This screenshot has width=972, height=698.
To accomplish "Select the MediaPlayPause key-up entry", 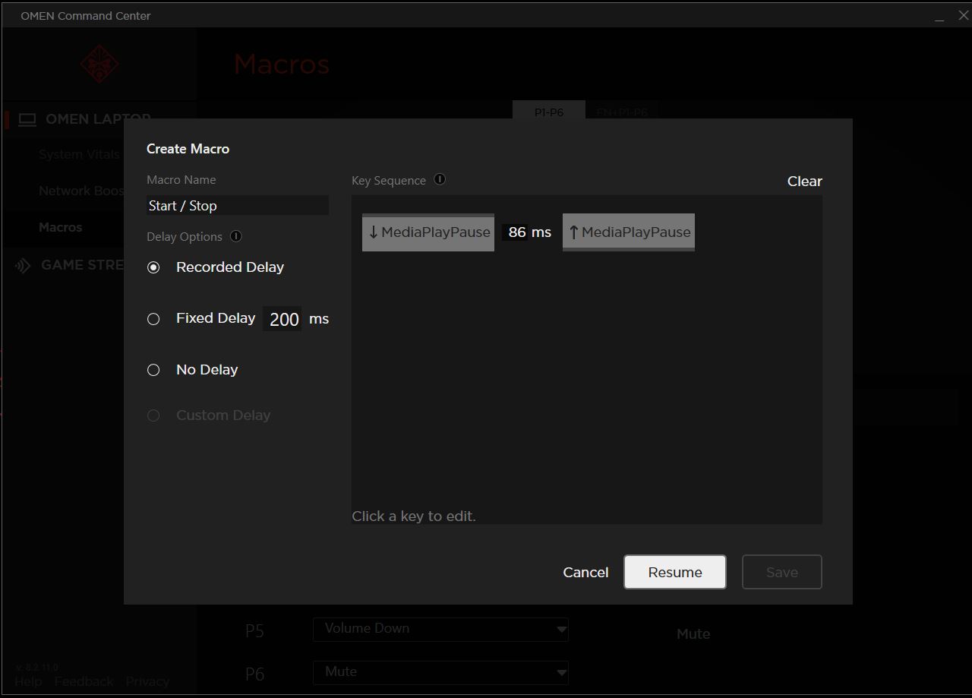I will pyautogui.click(x=628, y=232).
